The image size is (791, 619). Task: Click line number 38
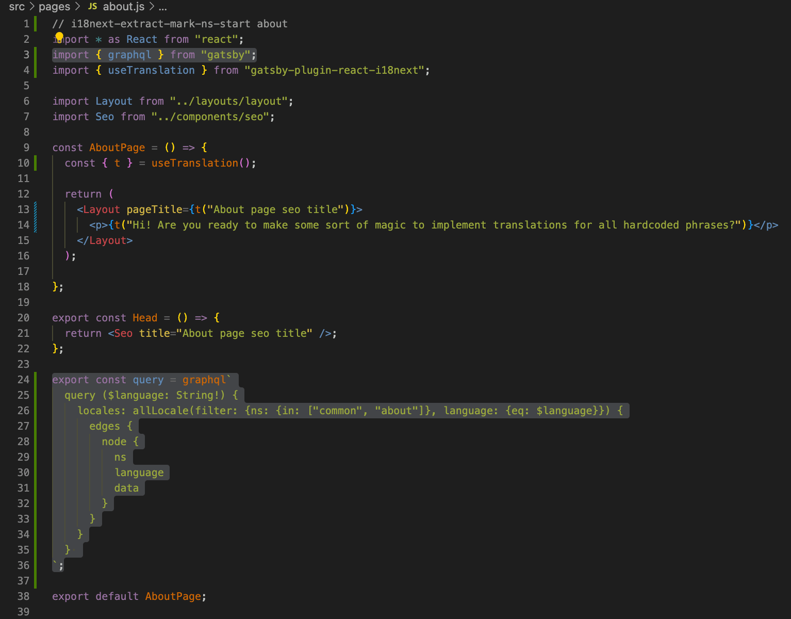pyautogui.click(x=23, y=596)
